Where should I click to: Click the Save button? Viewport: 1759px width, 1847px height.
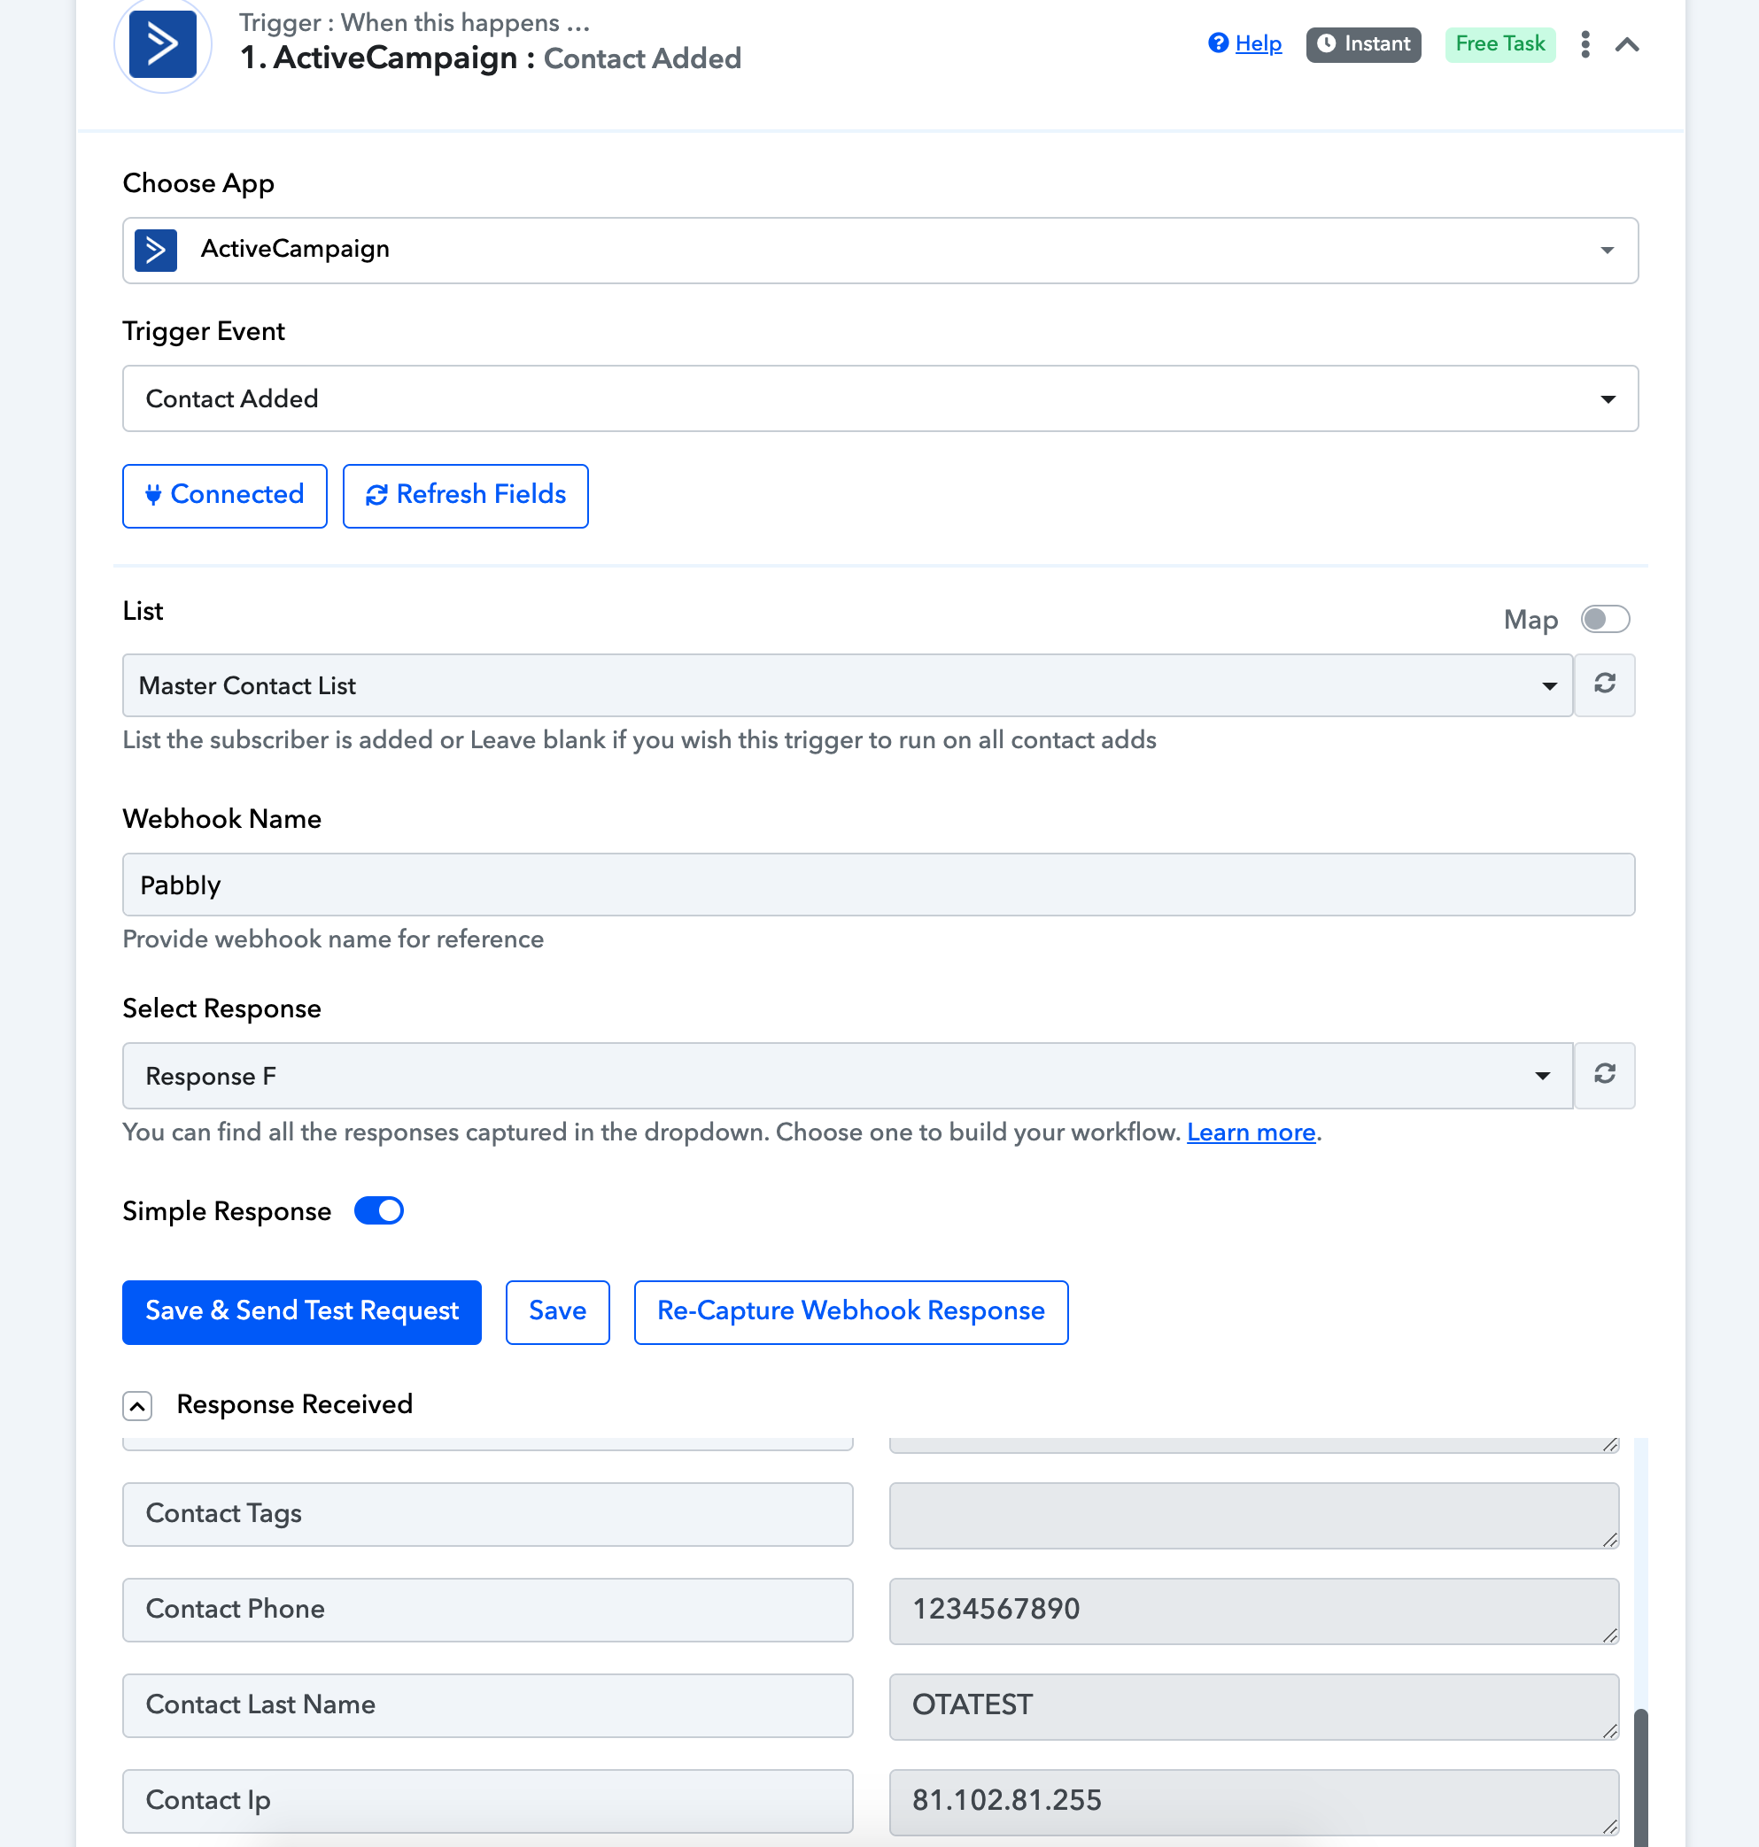(x=558, y=1310)
